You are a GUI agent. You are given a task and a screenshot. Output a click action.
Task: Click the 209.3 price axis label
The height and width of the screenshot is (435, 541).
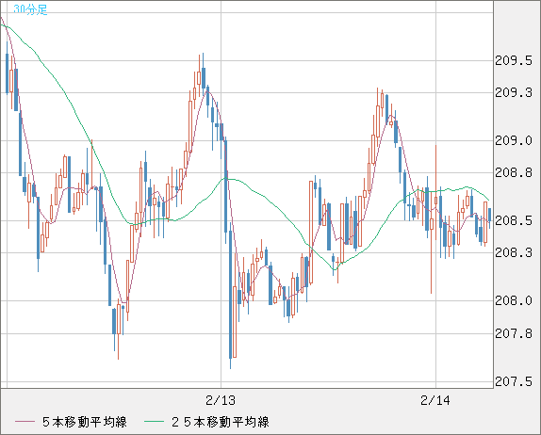point(514,92)
